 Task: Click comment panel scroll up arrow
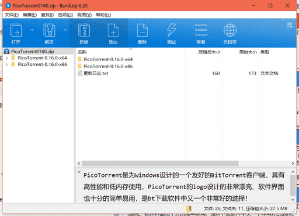293,172
